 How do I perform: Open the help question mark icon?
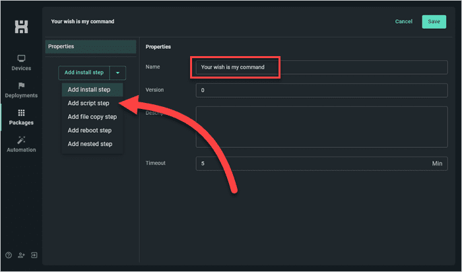(x=9, y=255)
